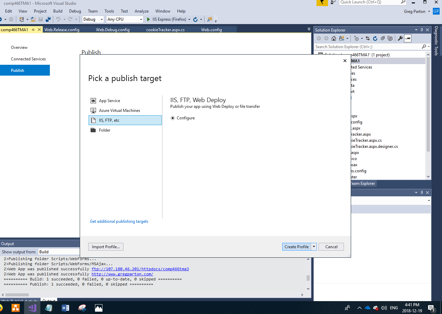Open the ftp://107.180.46.201 output link

coord(140,269)
